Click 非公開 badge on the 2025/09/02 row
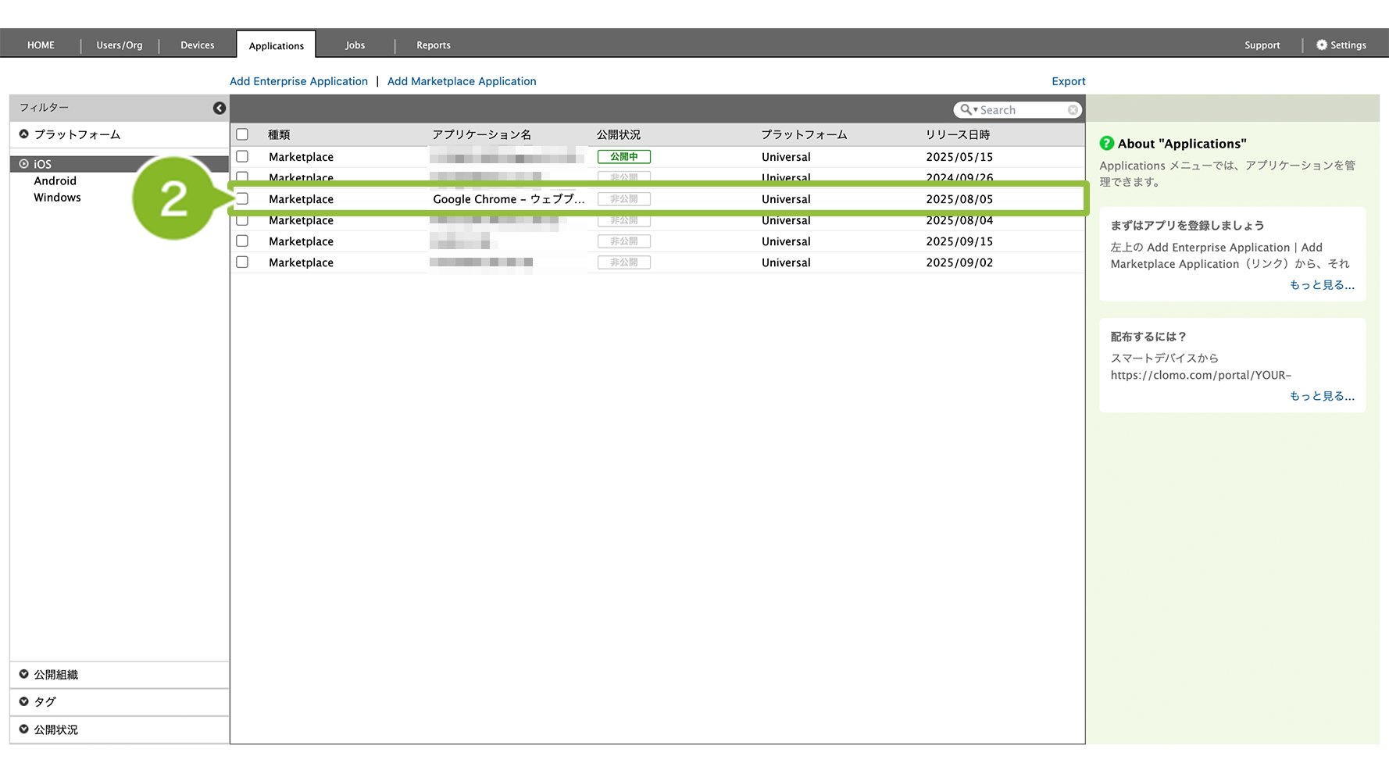 coord(623,262)
